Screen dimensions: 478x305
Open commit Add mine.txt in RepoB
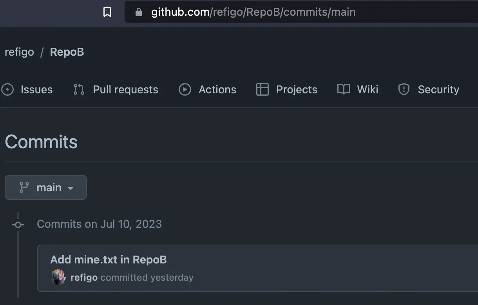(109, 260)
